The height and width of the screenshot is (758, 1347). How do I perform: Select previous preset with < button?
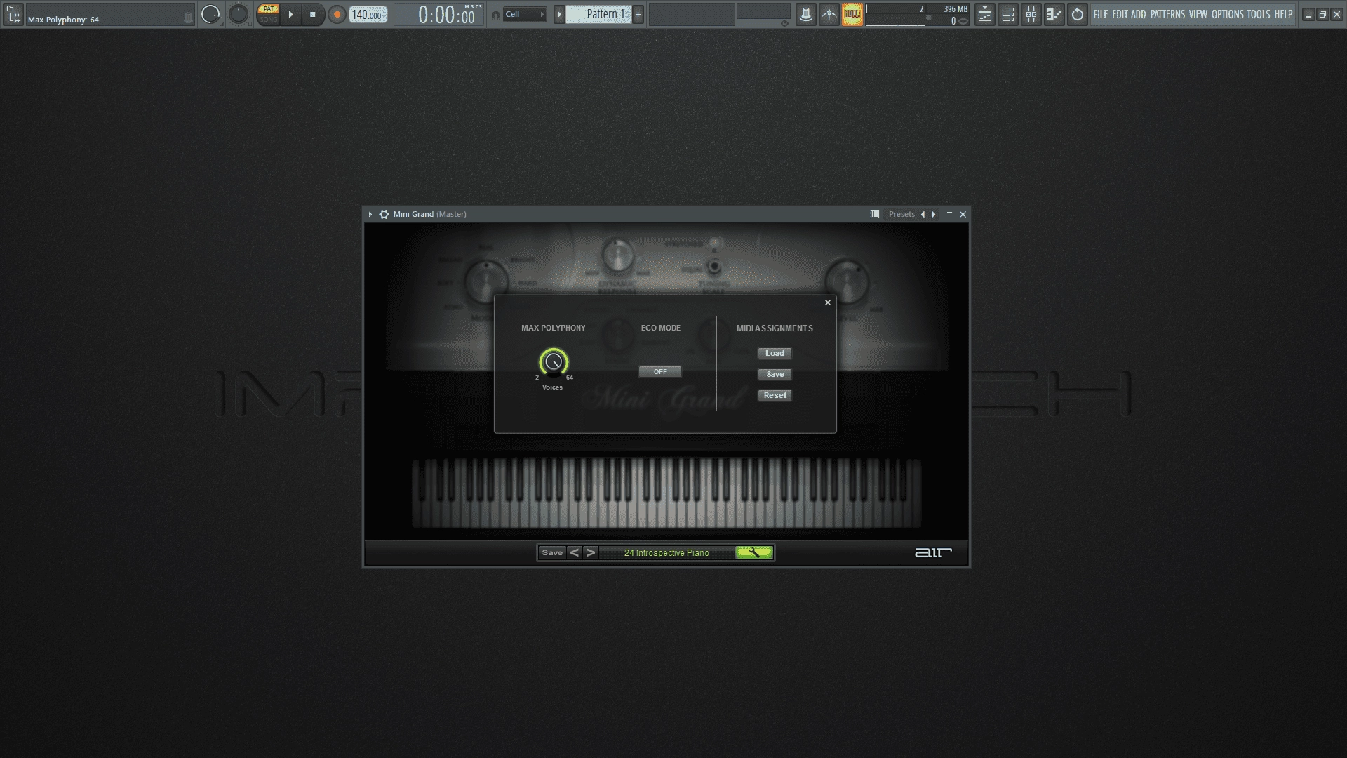(575, 552)
